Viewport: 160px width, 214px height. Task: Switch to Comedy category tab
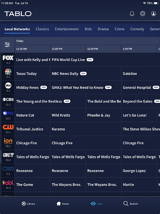tap(137, 29)
